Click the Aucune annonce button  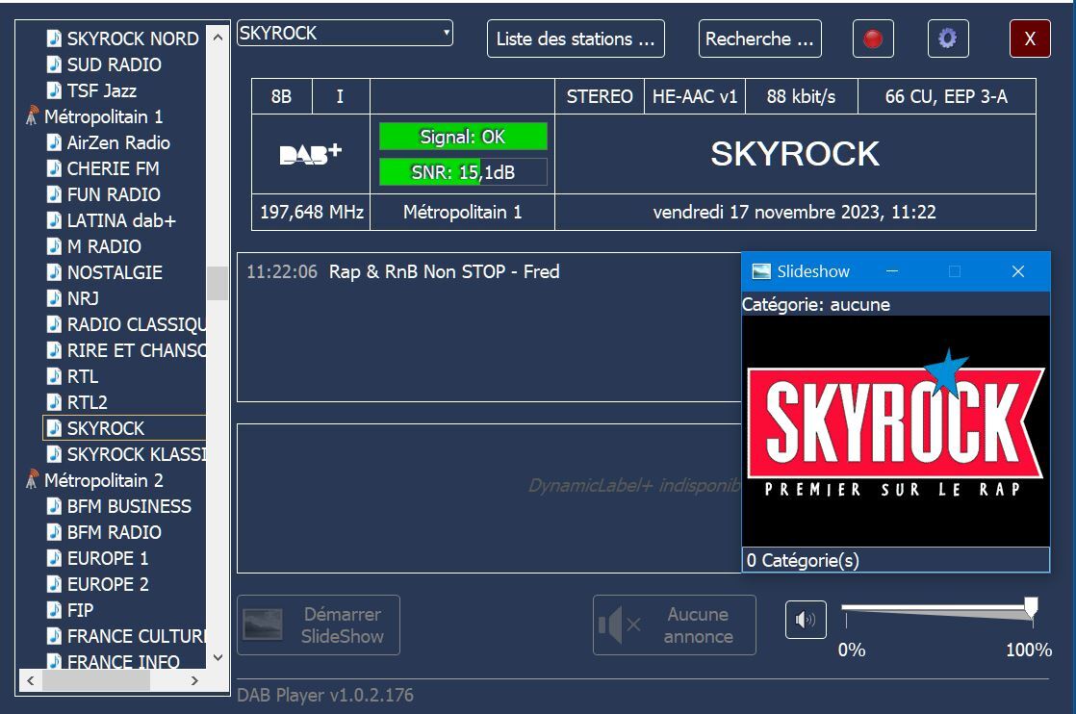[x=675, y=625]
